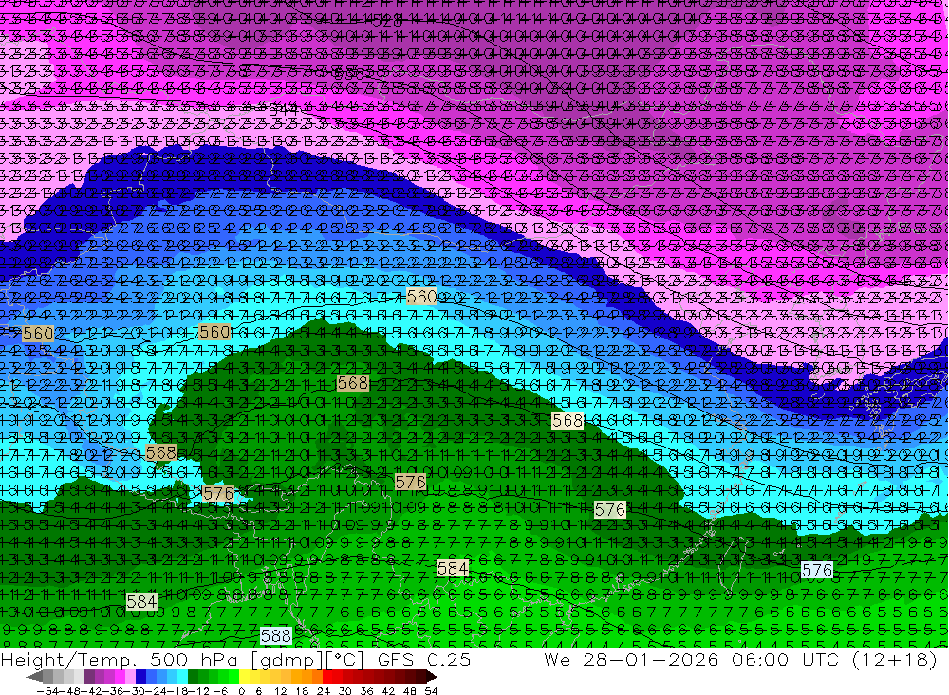Click the 'GFS 0.25' model label
The height and width of the screenshot is (695, 949).
pyautogui.click(x=424, y=660)
